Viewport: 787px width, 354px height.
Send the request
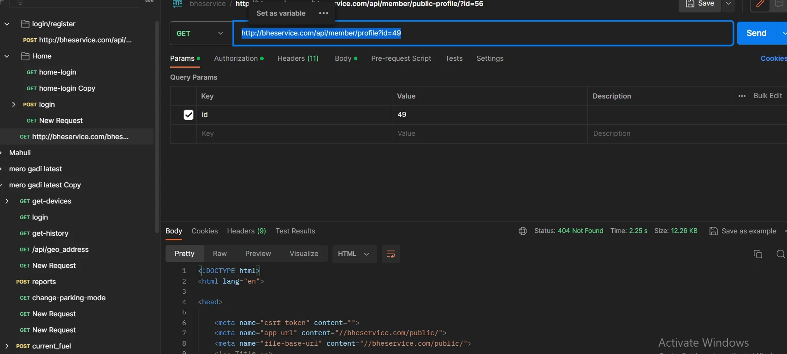(756, 33)
